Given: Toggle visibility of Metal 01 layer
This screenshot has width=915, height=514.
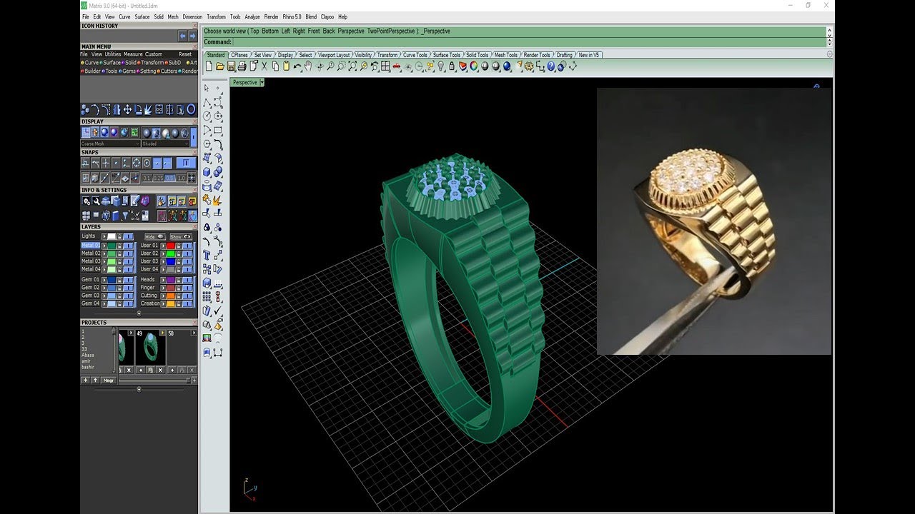Looking at the screenshot, I should pyautogui.click(x=129, y=246).
